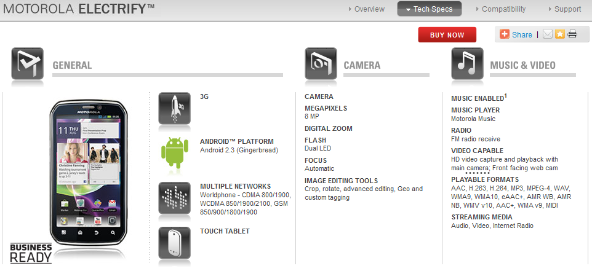Click the Camera section icon

(321, 64)
